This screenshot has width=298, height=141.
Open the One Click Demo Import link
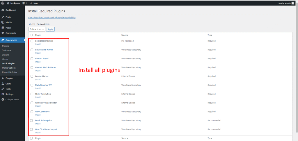[x=46, y=129]
